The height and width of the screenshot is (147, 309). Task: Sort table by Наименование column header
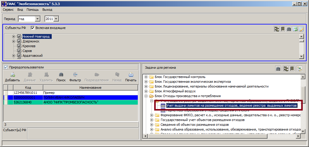coord(90,88)
